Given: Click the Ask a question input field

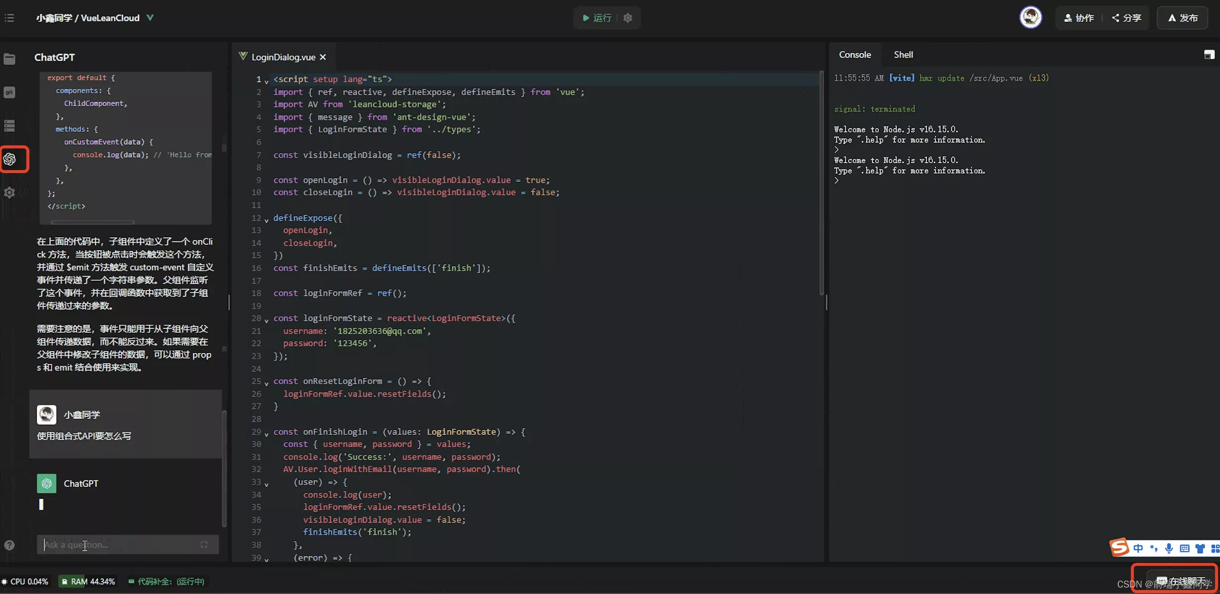Looking at the screenshot, I should click(126, 544).
